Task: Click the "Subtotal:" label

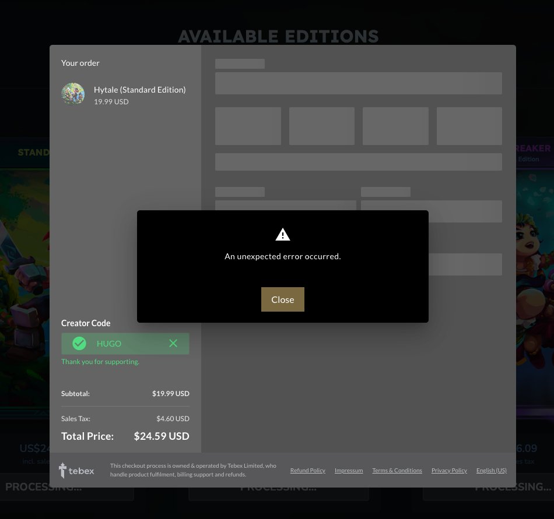Action: (75, 393)
